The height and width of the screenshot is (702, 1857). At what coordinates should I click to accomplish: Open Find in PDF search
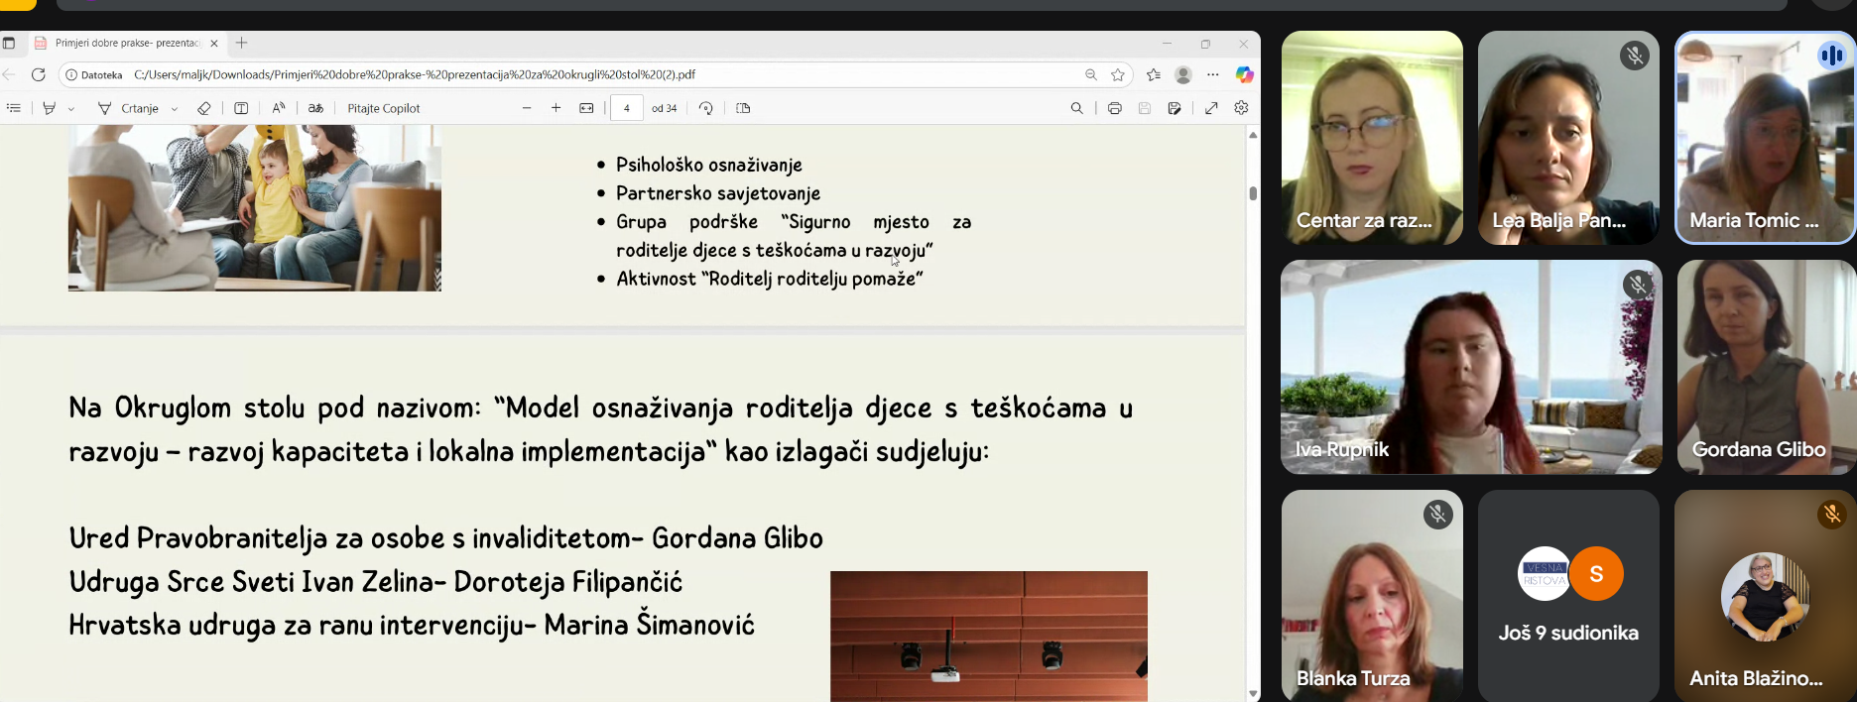pos(1076,108)
